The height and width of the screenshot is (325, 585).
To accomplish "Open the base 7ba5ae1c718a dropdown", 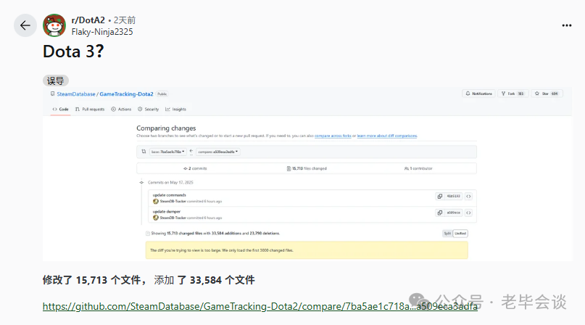I will tap(168, 152).
